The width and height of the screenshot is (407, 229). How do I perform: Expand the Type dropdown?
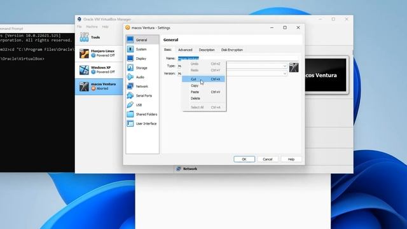coord(284,66)
